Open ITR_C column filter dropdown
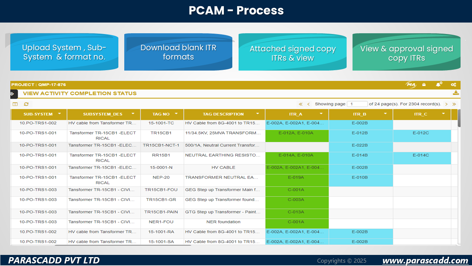The height and width of the screenshot is (266, 472). (443, 114)
